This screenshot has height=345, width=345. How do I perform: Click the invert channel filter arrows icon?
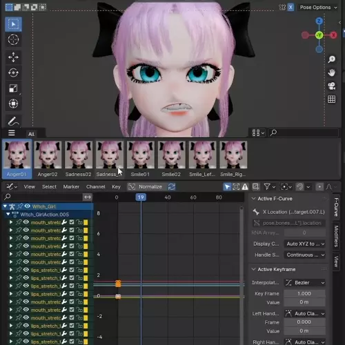[88, 197]
